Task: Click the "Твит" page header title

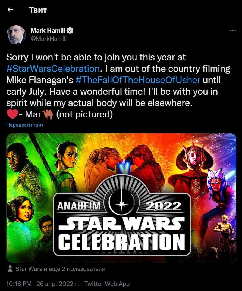Action: point(38,10)
